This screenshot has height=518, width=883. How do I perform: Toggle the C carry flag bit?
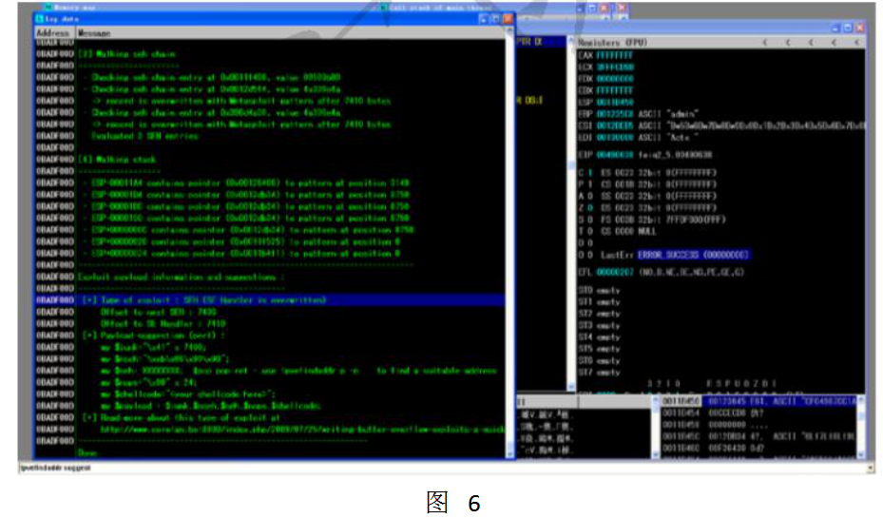(x=589, y=173)
